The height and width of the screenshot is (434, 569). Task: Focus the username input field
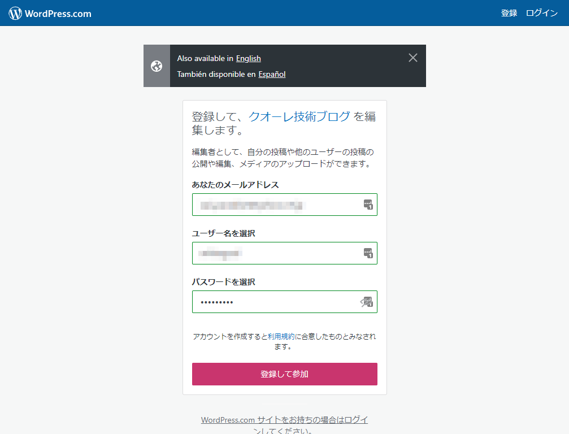point(276,253)
